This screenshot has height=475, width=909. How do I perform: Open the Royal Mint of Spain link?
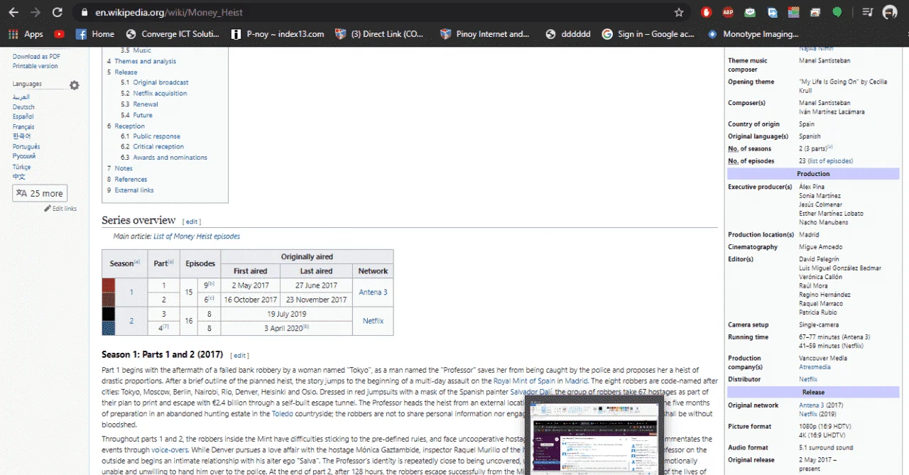click(x=524, y=381)
